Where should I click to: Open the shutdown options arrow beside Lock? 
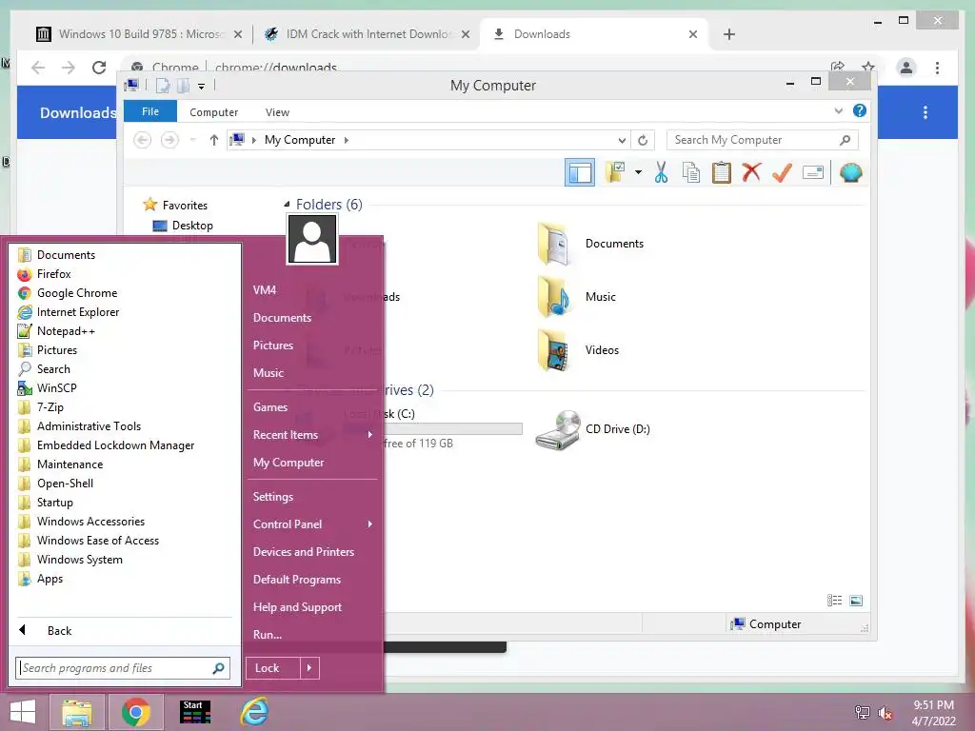[x=309, y=668]
